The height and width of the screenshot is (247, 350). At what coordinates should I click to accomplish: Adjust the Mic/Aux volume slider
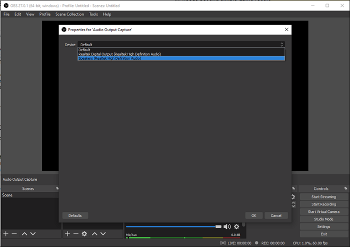coord(173,226)
